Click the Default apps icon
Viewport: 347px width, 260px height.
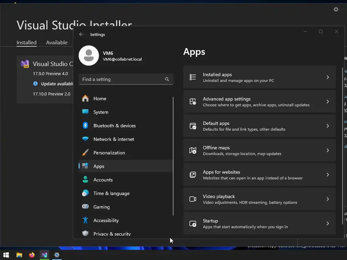[x=193, y=126]
